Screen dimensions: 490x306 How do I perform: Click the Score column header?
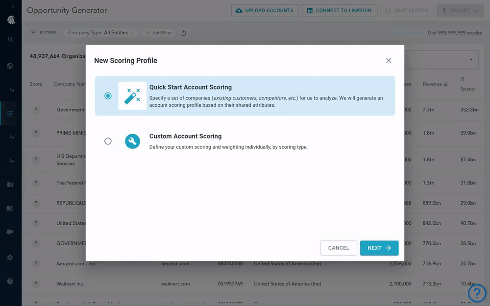click(36, 84)
